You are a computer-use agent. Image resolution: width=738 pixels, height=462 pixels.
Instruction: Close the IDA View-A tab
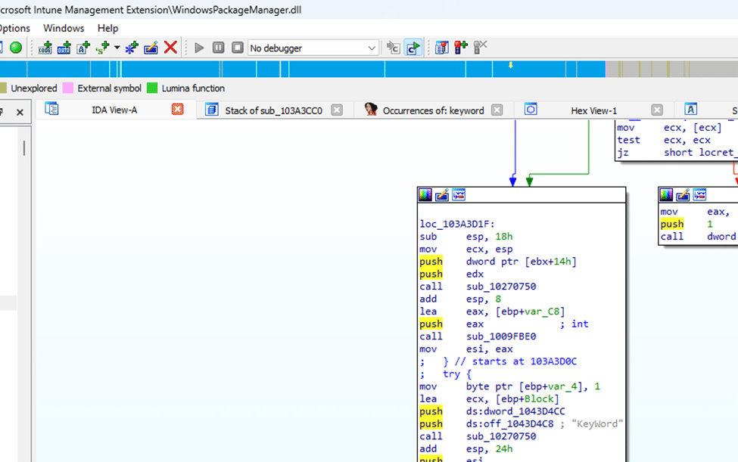tap(177, 110)
